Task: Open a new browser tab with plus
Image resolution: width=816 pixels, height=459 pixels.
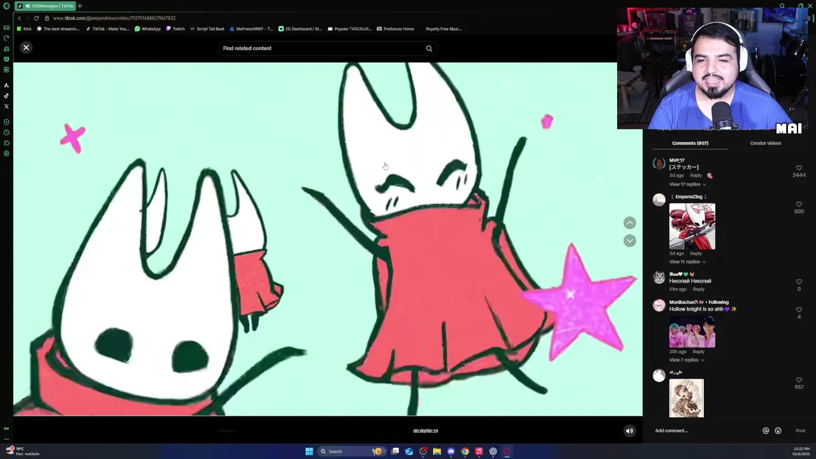Action: (80, 6)
